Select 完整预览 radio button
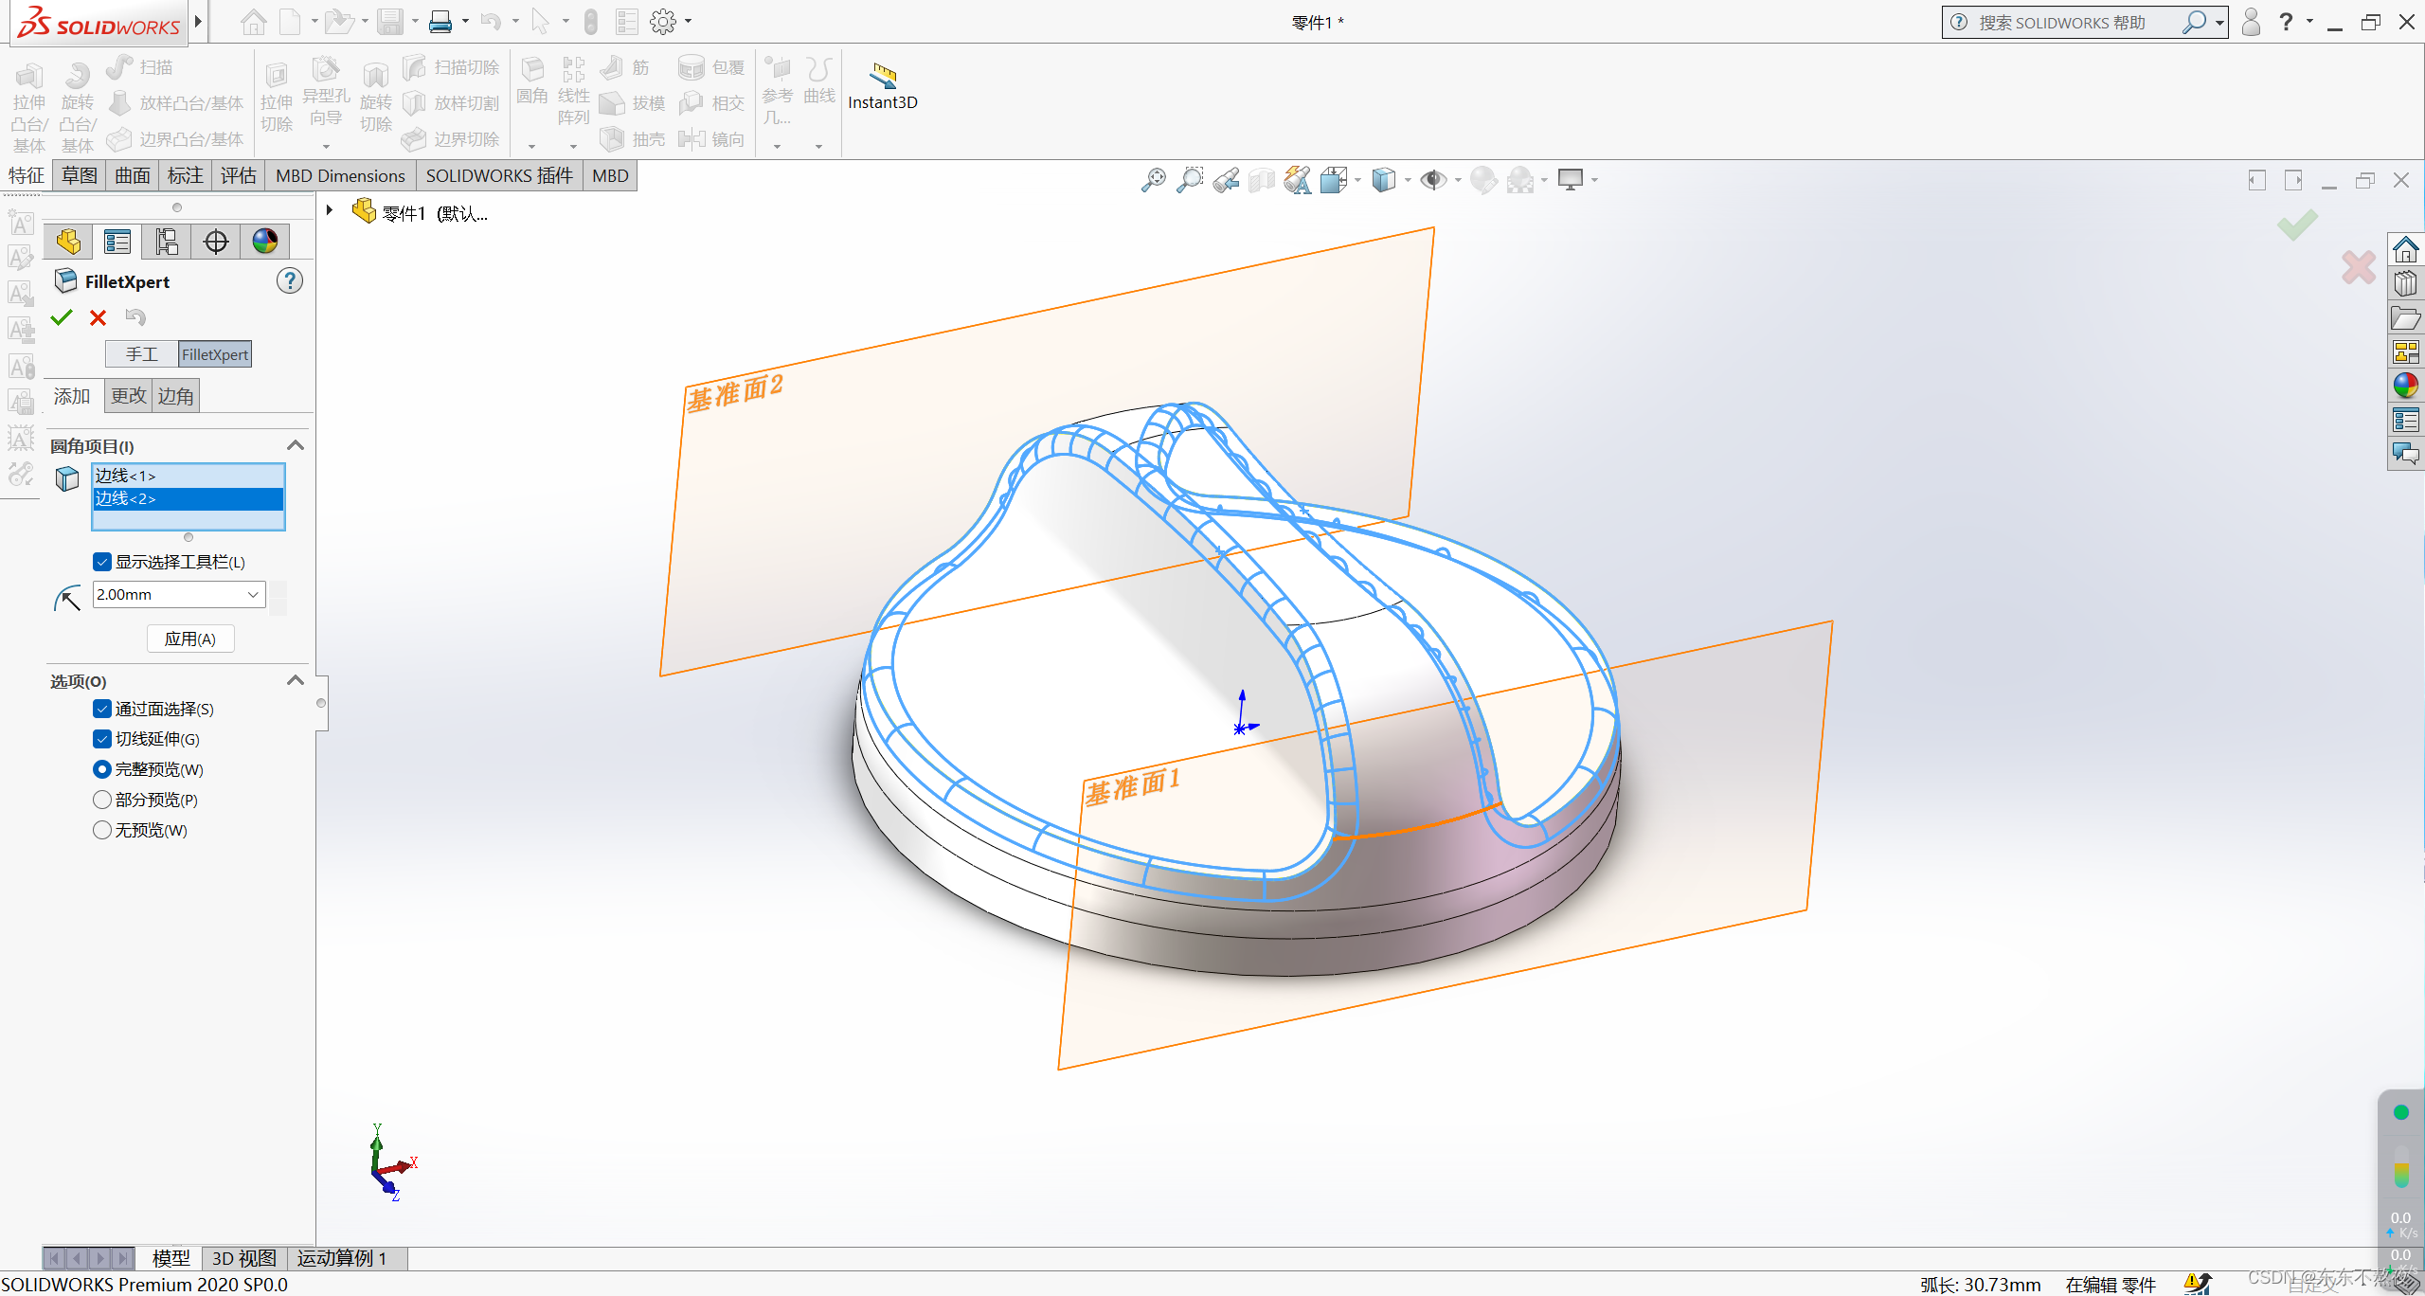This screenshot has width=2425, height=1296. (102, 769)
